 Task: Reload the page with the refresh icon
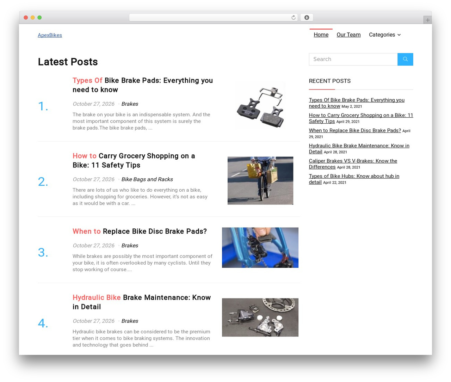click(x=294, y=18)
